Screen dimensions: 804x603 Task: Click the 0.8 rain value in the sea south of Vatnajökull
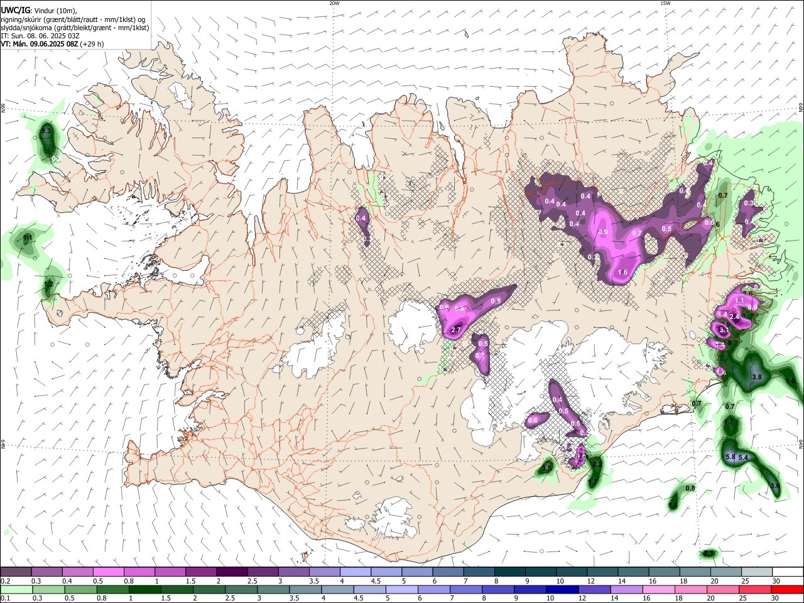point(690,488)
